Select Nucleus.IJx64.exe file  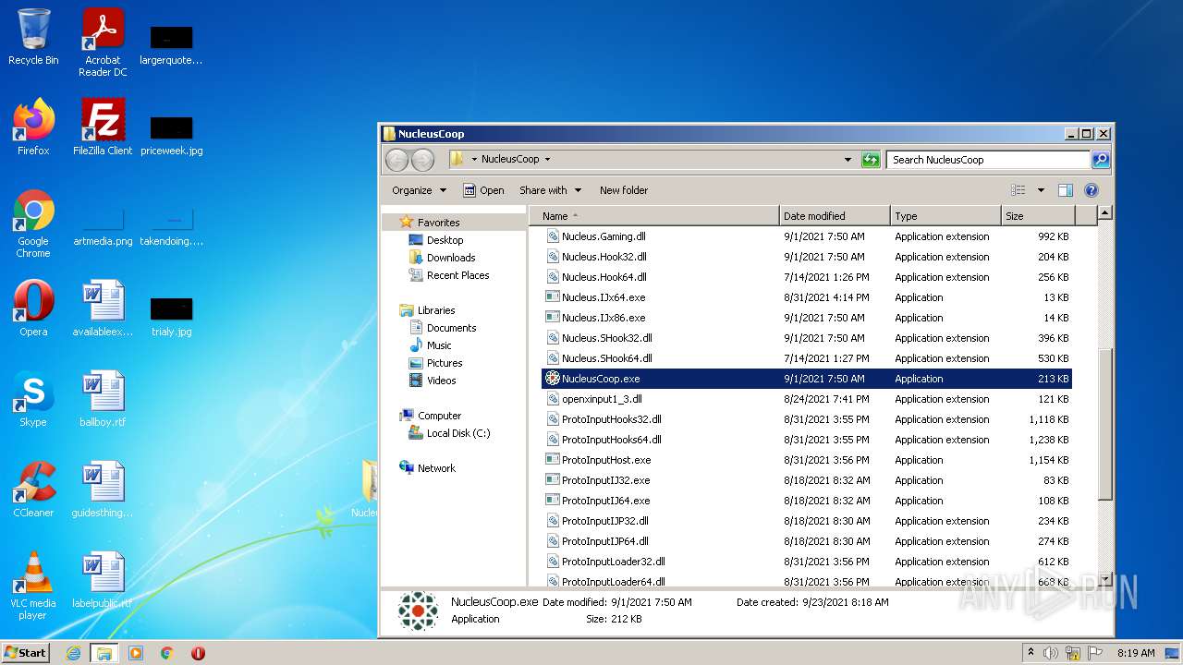[604, 297]
